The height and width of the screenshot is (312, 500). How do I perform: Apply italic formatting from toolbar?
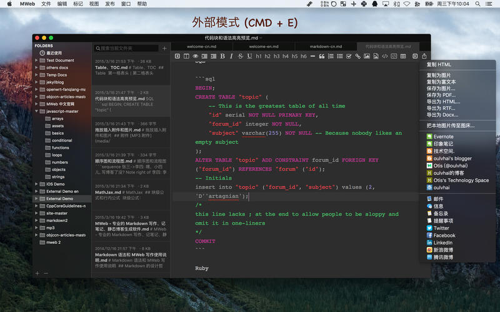[x=231, y=56]
